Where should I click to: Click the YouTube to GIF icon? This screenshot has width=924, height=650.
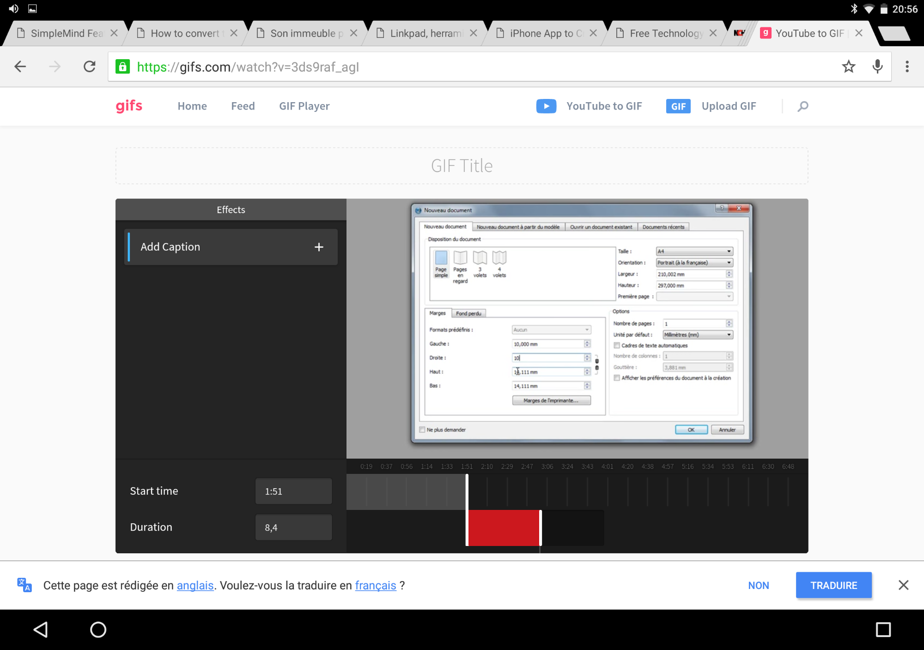[547, 106]
